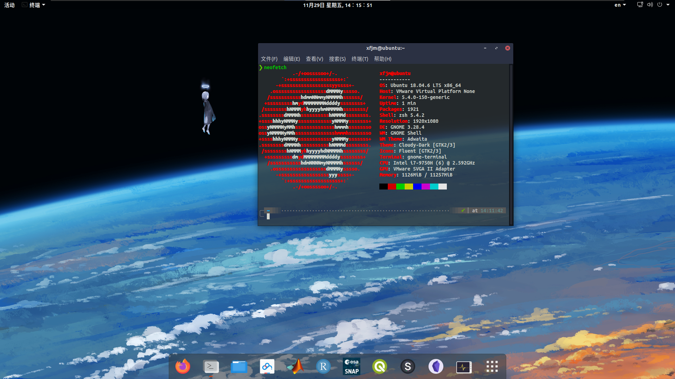Image resolution: width=675 pixels, height=379 pixels.
Task: Launch the black S app icon in dock
Action: (408, 367)
